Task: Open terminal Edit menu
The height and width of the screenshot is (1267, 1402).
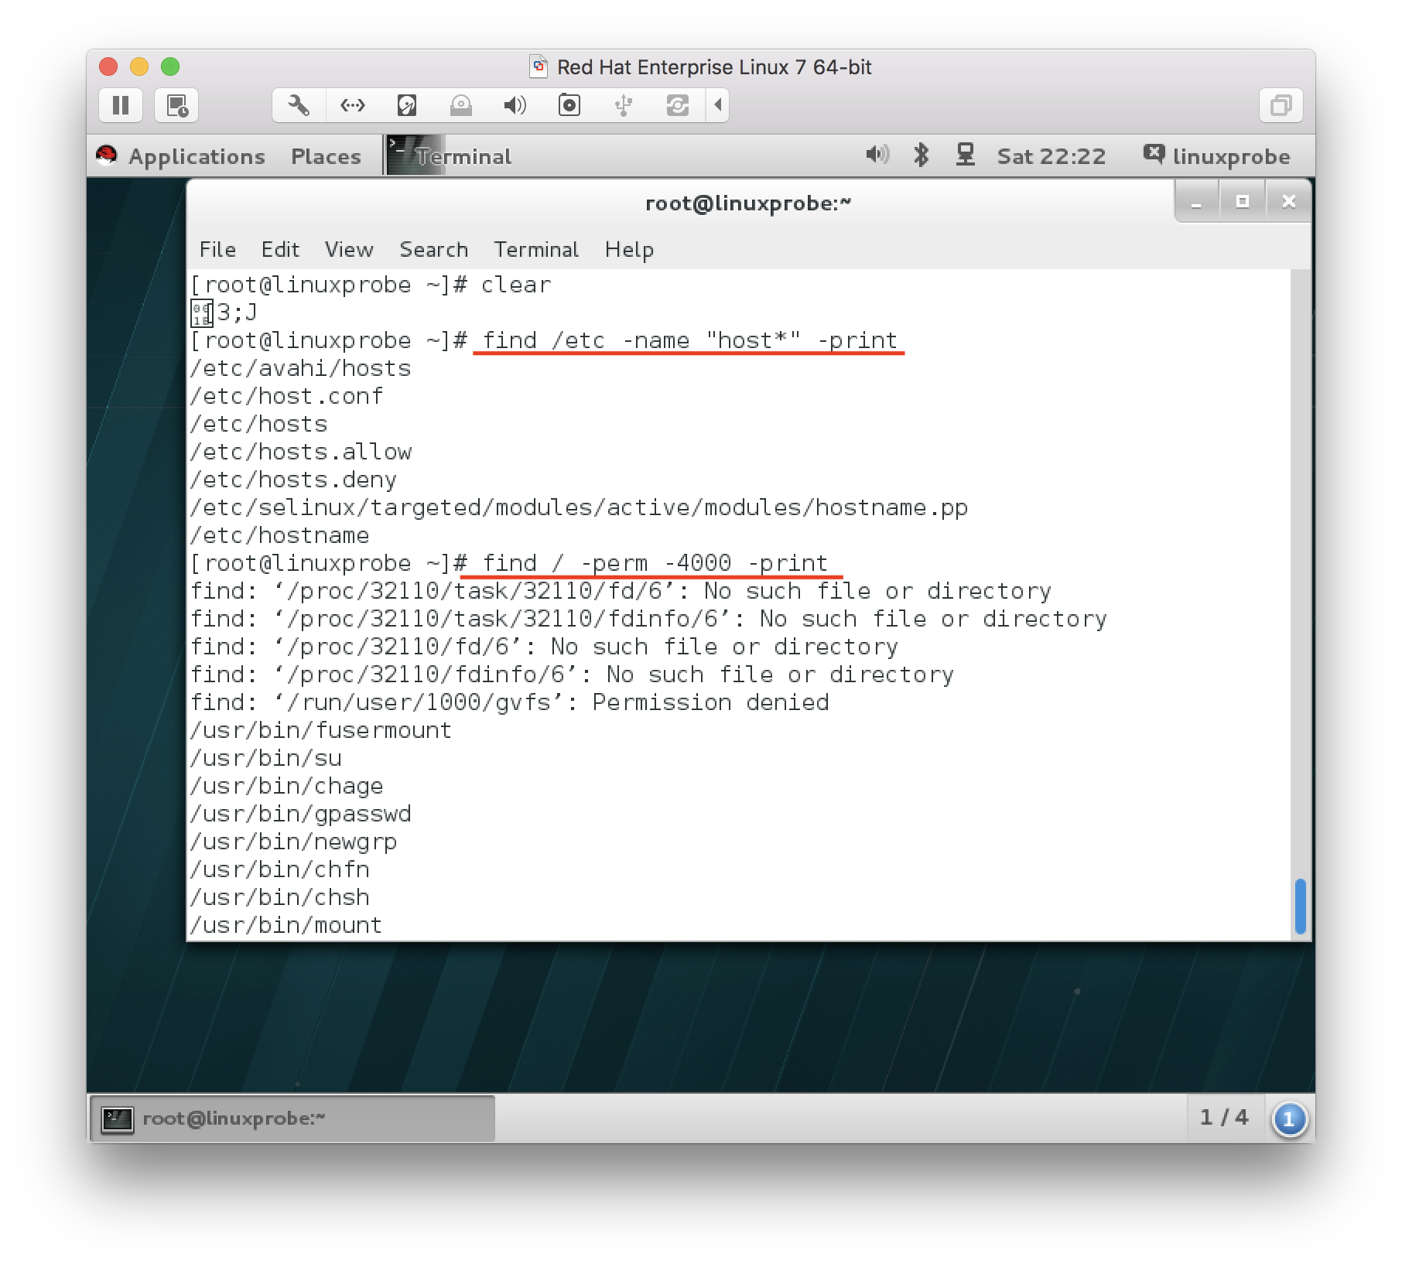Action: coord(280,249)
